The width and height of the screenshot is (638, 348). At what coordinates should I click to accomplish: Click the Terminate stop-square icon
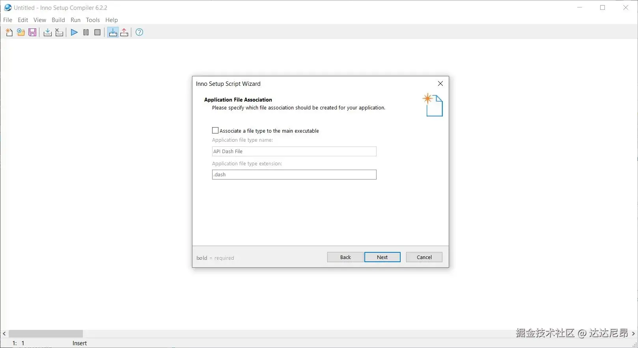click(x=97, y=32)
